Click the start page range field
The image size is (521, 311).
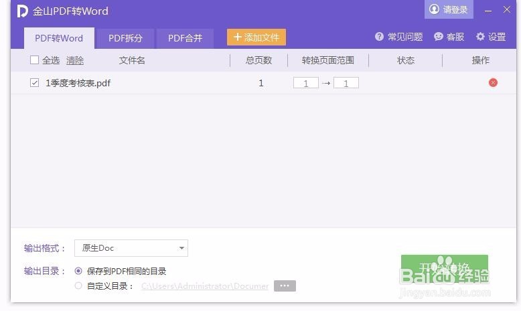click(x=305, y=83)
